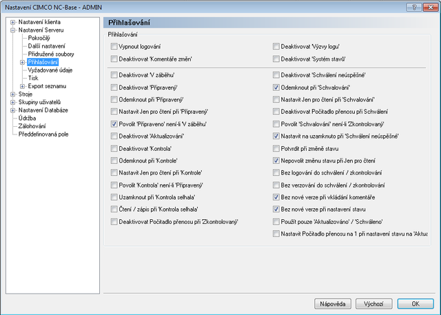Viewport: 441px width, 315px height.
Task: Select Skupiny uživatelů tree item
Action: pos(39,102)
